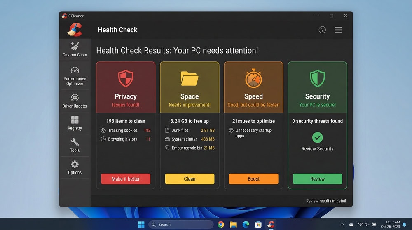Open the Registry section
Image resolution: width=412 pixels, height=230 pixels.
tap(75, 123)
